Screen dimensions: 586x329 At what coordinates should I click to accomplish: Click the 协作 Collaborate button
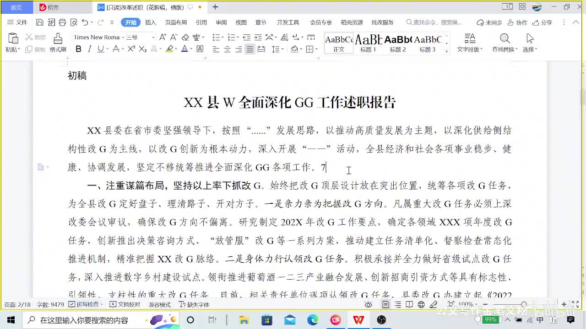(518, 22)
